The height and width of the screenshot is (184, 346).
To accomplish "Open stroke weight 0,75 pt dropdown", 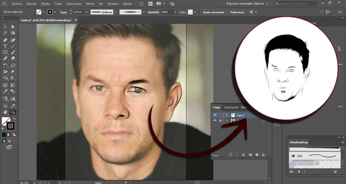I will pyautogui.click(x=86, y=12).
